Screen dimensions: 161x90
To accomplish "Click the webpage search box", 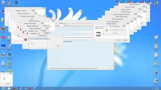I will pos(83,32).
